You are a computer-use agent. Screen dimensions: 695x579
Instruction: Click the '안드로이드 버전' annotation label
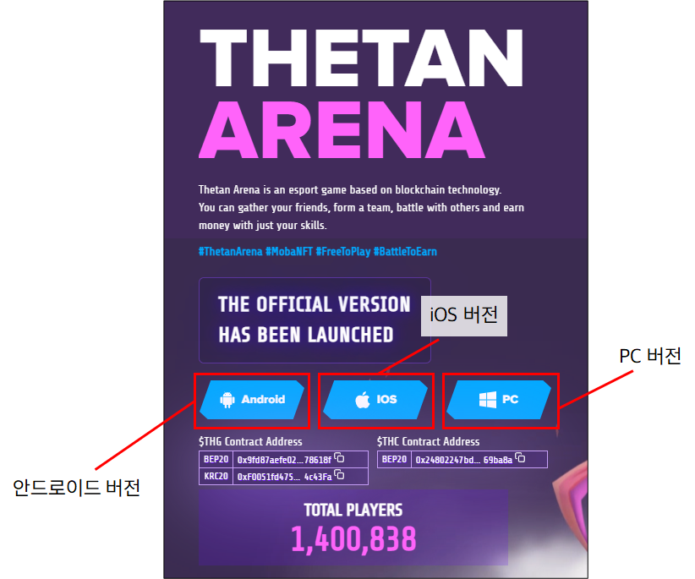coord(76,488)
